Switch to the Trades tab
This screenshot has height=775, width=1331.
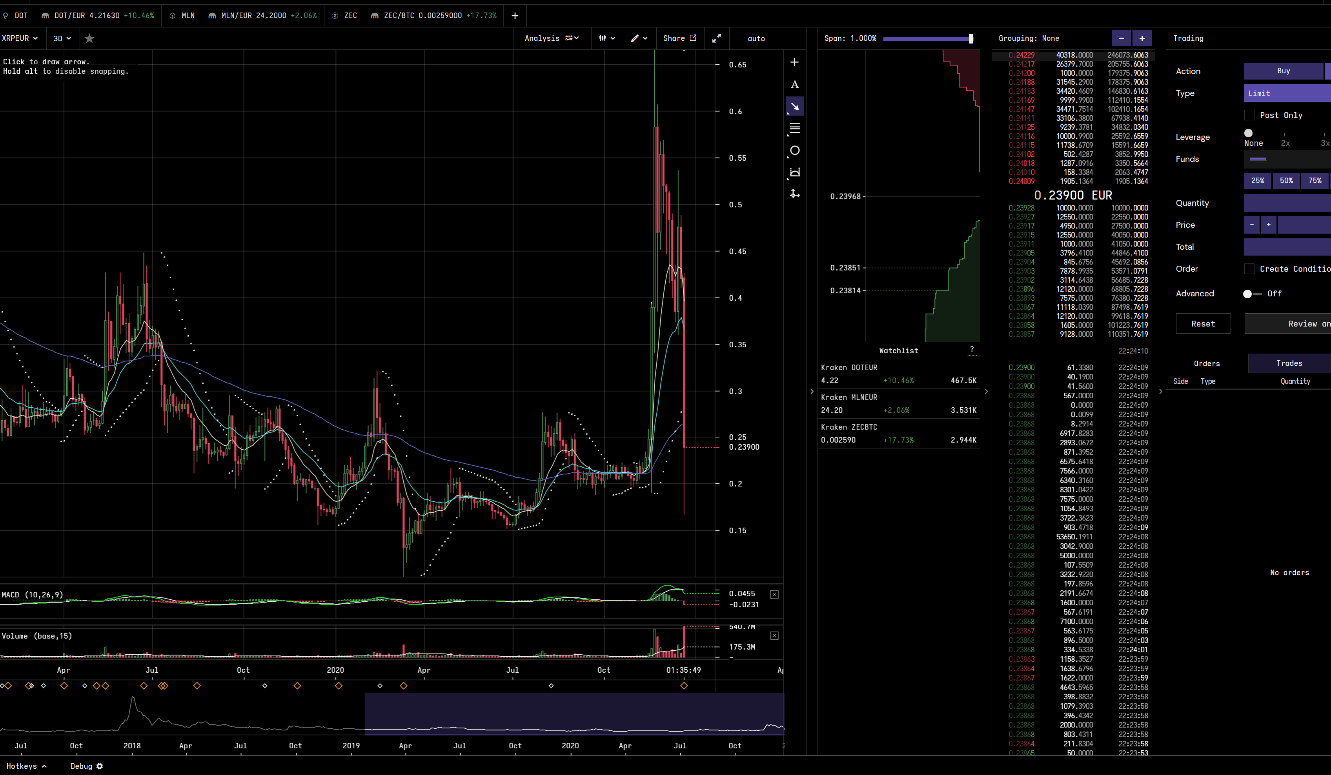(x=1289, y=363)
